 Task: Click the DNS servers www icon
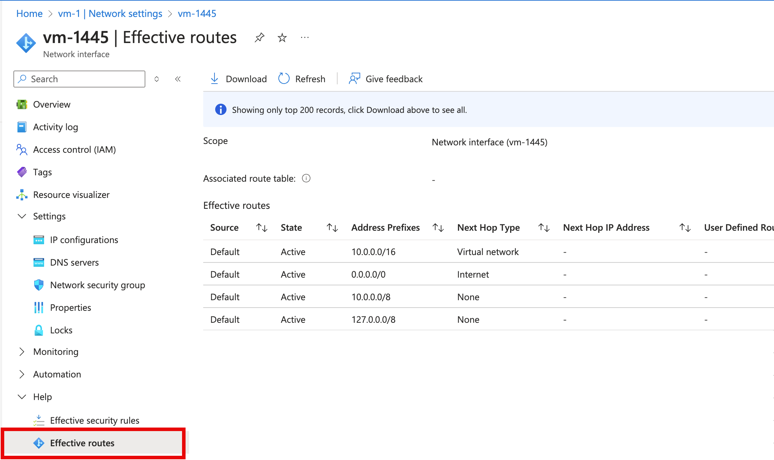tap(39, 262)
